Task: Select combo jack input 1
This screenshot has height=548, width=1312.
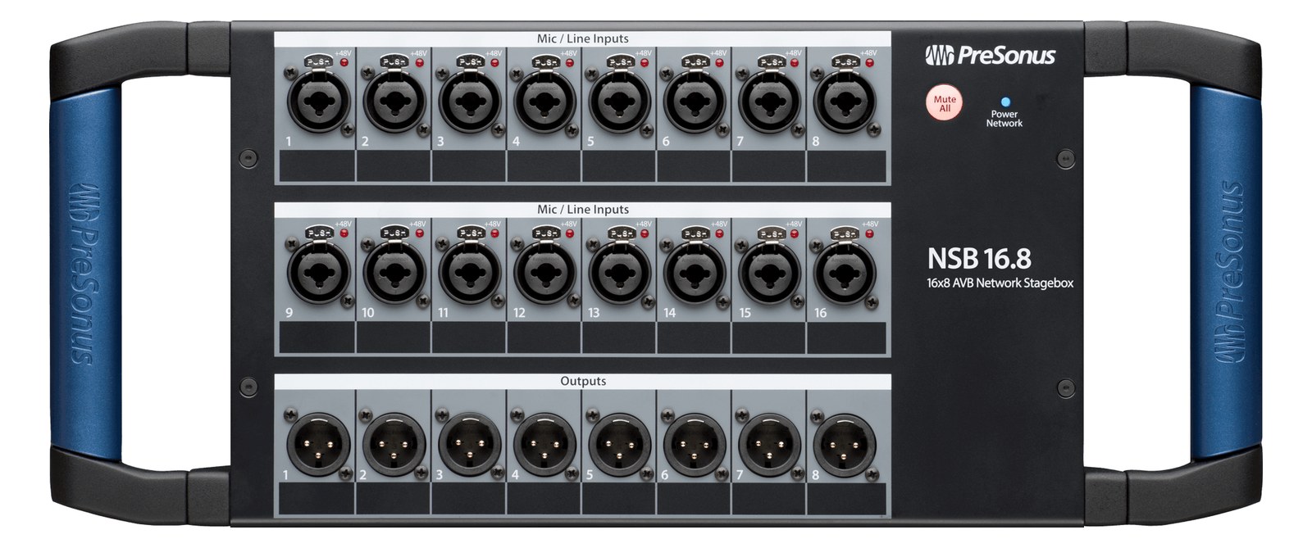Action: point(318,102)
